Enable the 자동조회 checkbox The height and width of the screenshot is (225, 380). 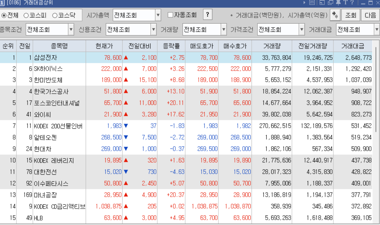[x=170, y=15]
